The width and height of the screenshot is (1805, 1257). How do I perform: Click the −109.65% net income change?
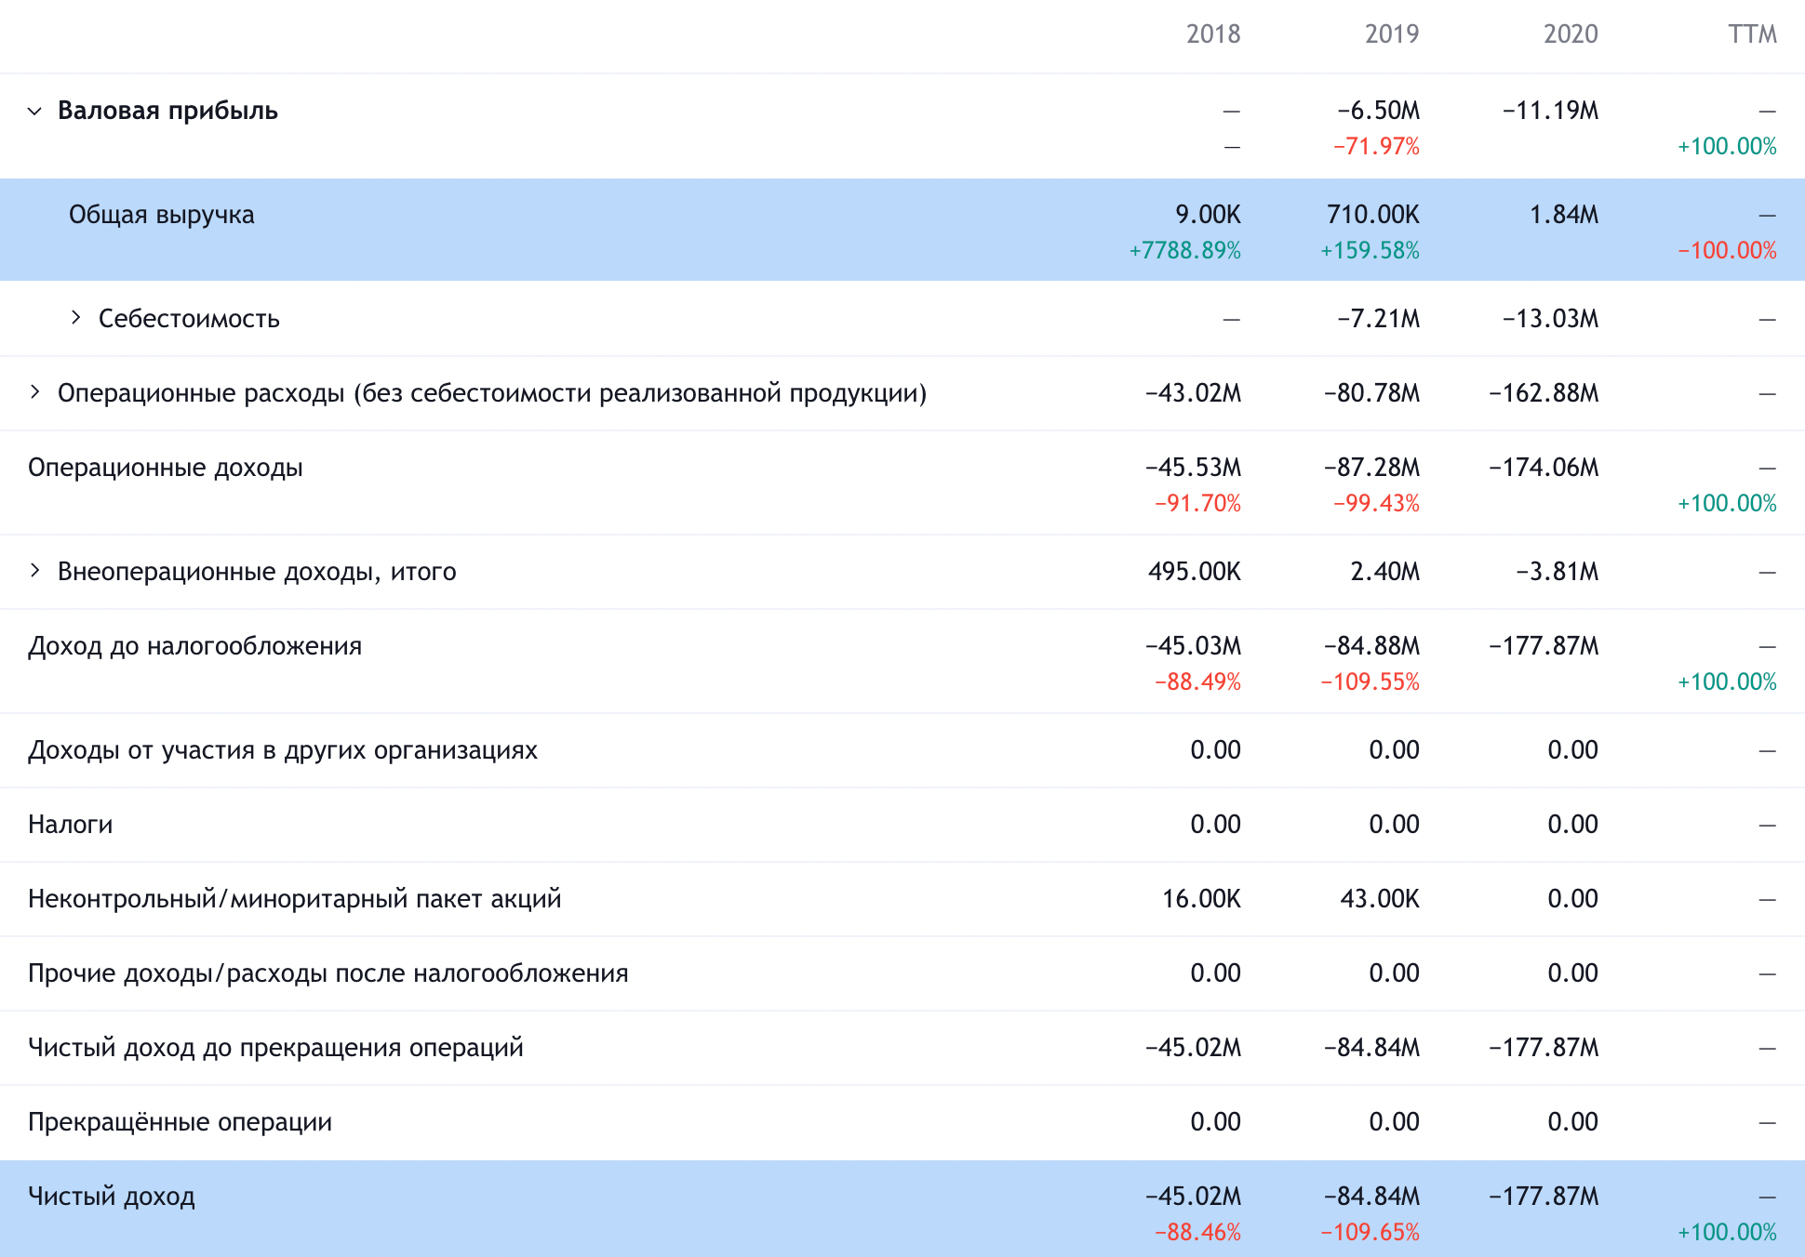(1370, 1233)
